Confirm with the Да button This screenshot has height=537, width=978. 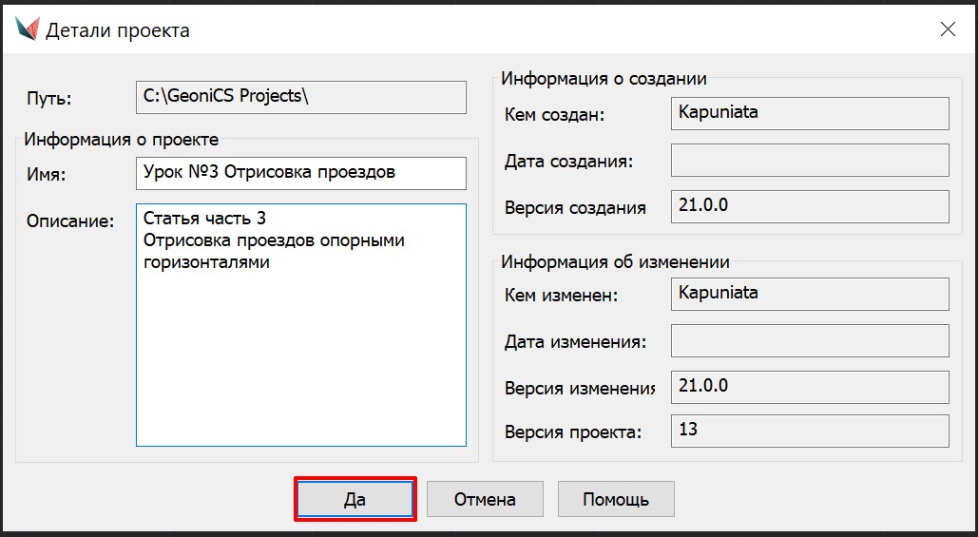355,499
